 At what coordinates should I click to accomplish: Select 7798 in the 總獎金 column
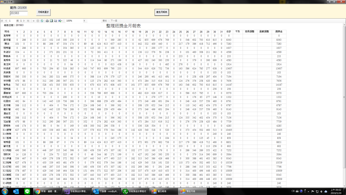tap(279, 167)
